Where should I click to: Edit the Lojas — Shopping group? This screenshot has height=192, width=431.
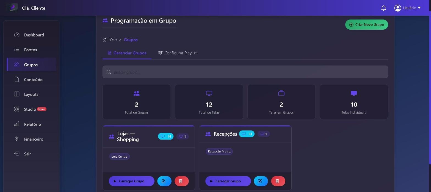tap(164, 181)
